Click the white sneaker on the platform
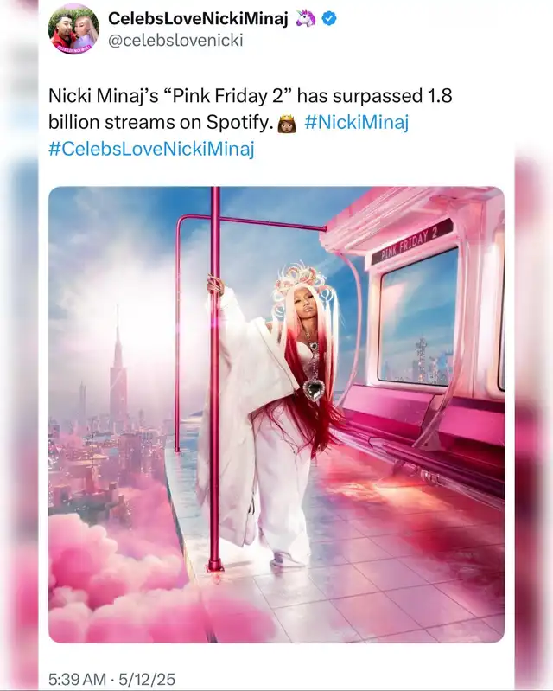This screenshot has height=691, width=553. (287, 560)
